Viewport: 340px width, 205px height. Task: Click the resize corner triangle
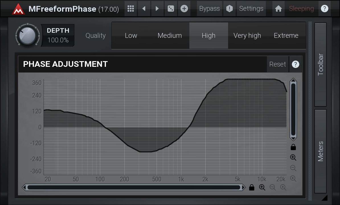point(324,198)
